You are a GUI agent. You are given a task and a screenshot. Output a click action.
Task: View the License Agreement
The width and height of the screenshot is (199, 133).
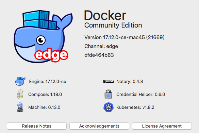pos(162,126)
